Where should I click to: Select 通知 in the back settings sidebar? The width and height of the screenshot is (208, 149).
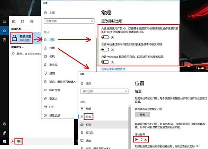tap(52, 73)
